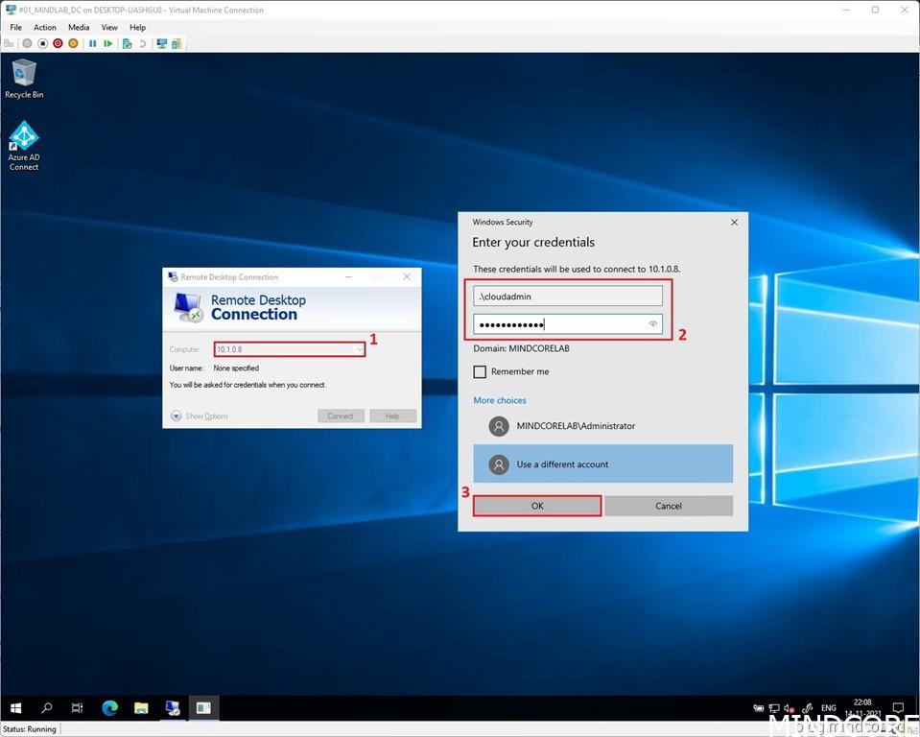Expand the Computer address dropdown

click(x=359, y=349)
